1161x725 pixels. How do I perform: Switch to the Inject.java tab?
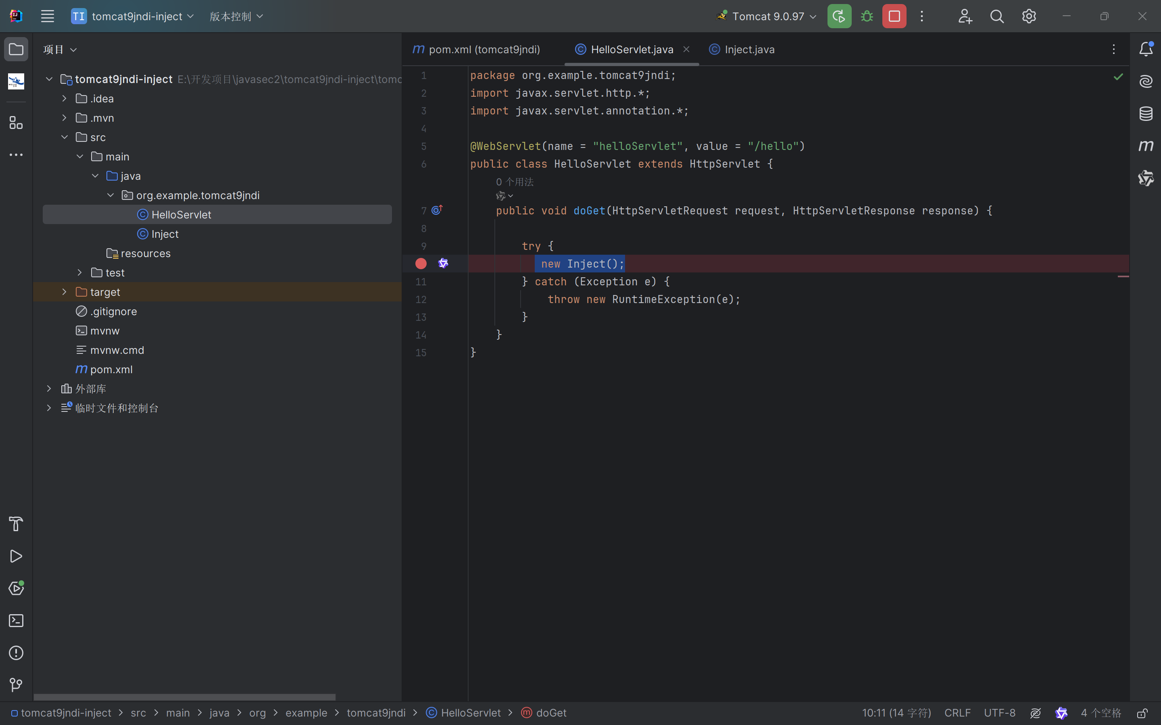[749, 50]
